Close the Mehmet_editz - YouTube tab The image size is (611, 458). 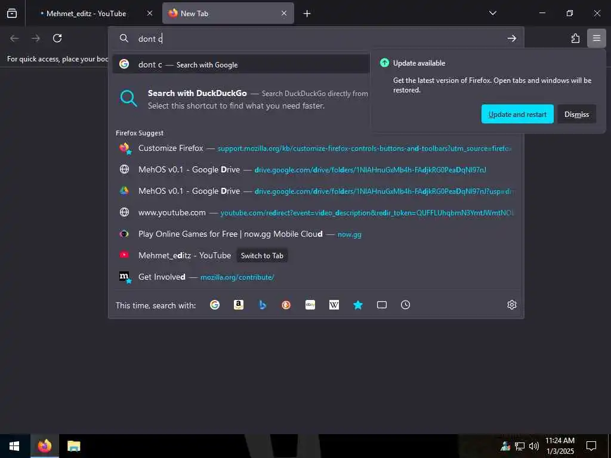[150, 14]
